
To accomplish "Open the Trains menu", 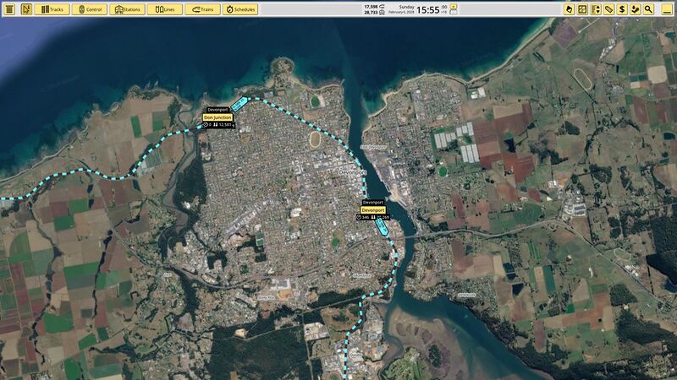I will (x=202, y=9).
